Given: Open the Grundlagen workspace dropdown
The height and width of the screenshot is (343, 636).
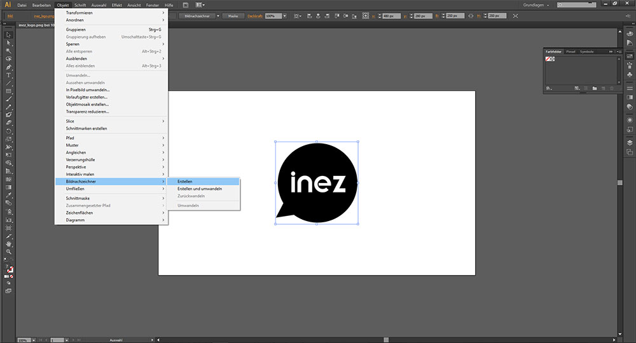Looking at the screenshot, I should [x=536, y=5].
